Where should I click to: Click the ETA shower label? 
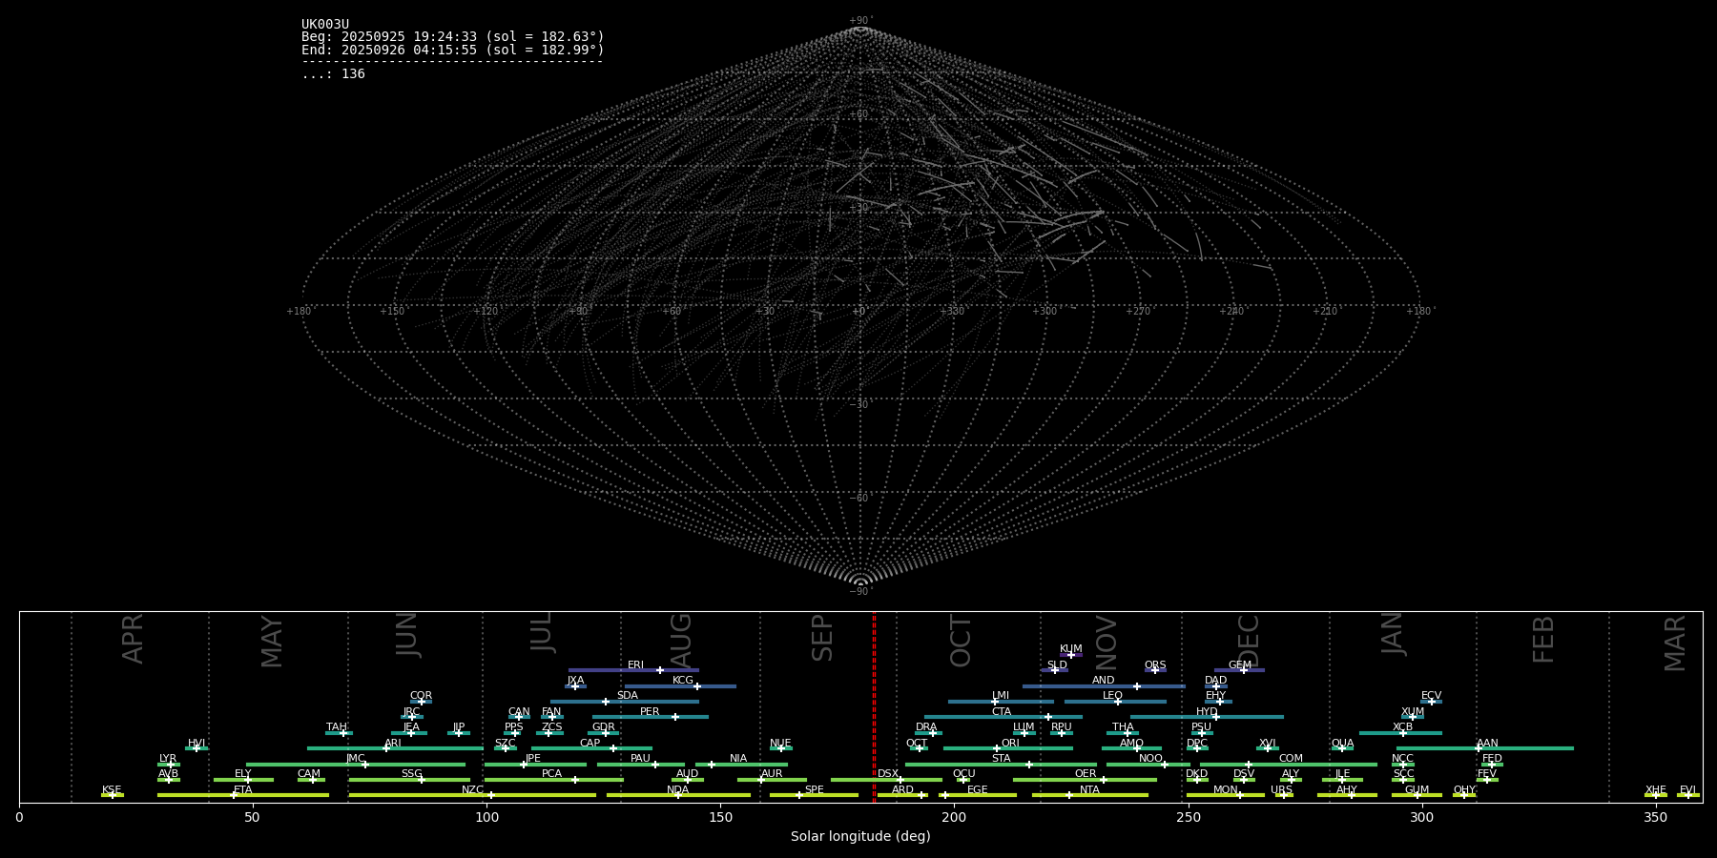pyautogui.click(x=243, y=790)
